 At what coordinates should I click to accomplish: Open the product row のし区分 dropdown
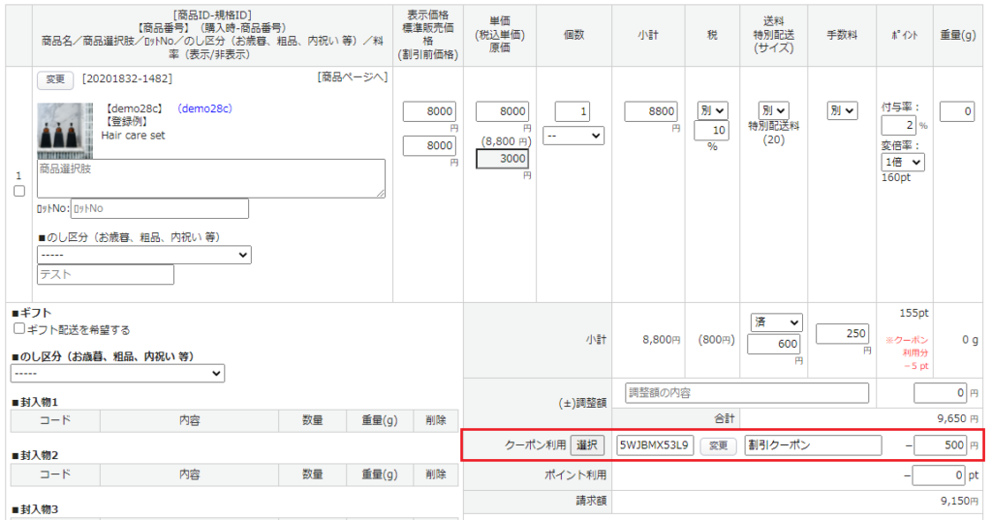pos(143,255)
